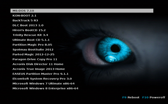This screenshot has height=104, width=168.
Task: Select Paragon Drive Copy Pro 11
Action: pyautogui.click(x=35, y=59)
